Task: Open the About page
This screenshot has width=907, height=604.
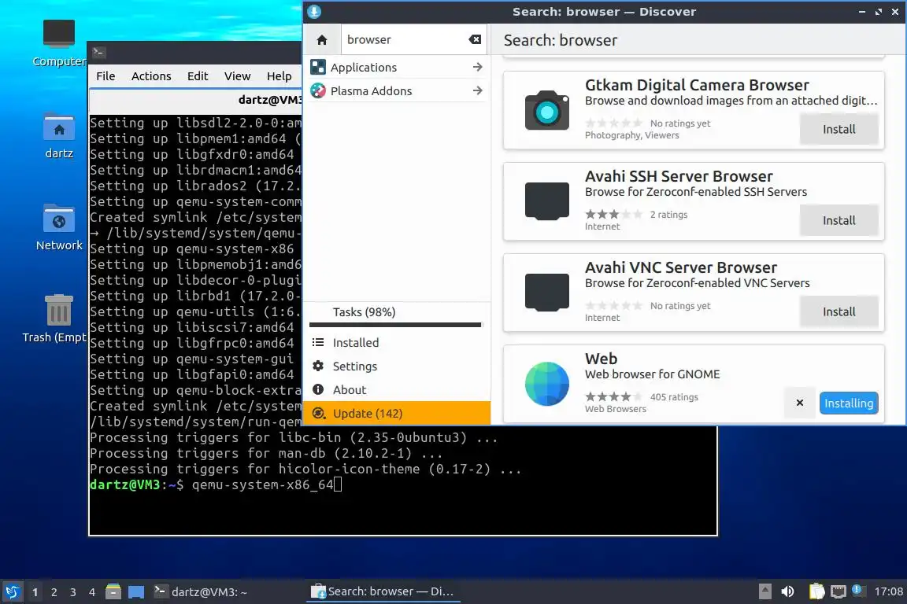Action: coord(396,390)
